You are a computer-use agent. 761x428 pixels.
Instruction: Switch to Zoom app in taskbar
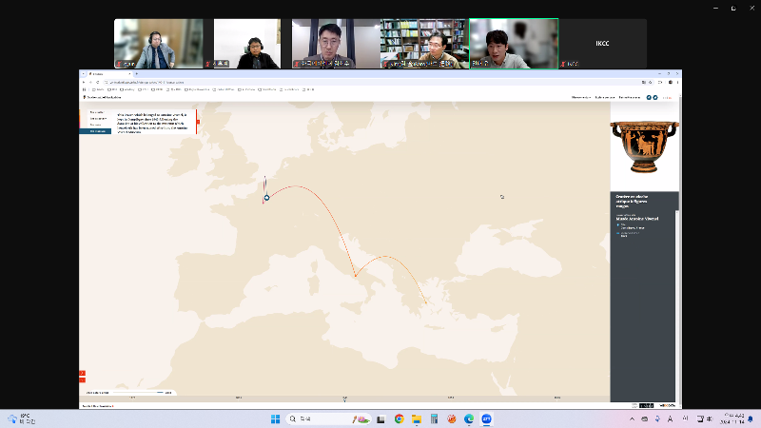click(486, 418)
